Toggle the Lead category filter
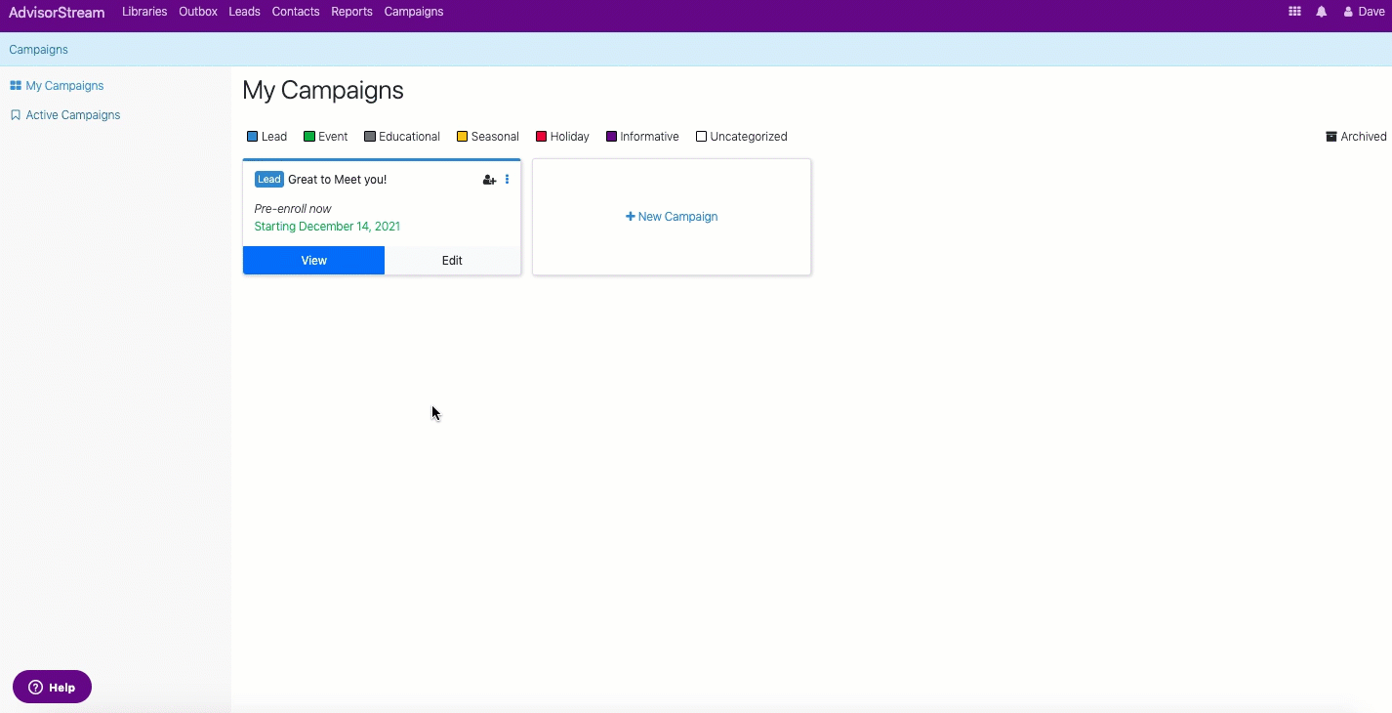The image size is (1392, 713). point(266,137)
